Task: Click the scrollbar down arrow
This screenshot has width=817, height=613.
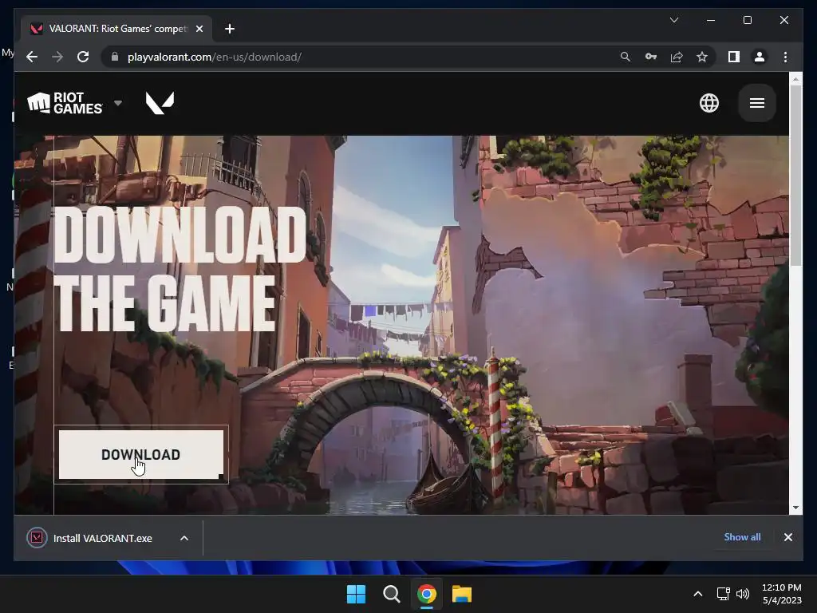Action: pos(795,508)
